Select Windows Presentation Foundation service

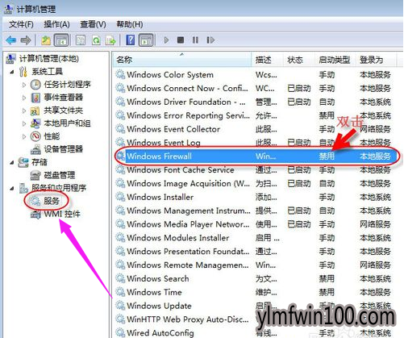(x=188, y=252)
